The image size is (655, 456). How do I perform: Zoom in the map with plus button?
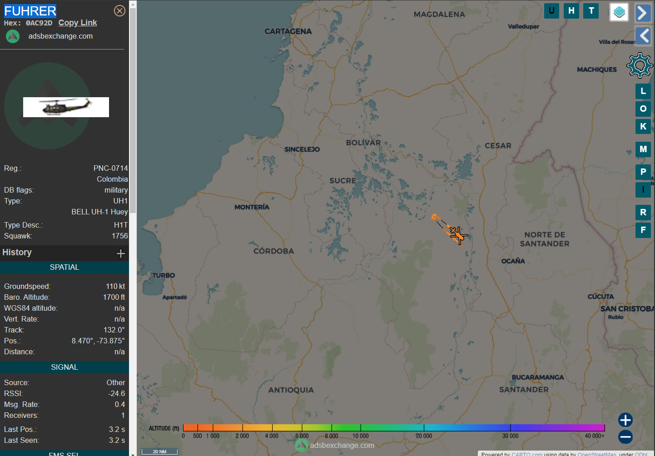coord(625,420)
